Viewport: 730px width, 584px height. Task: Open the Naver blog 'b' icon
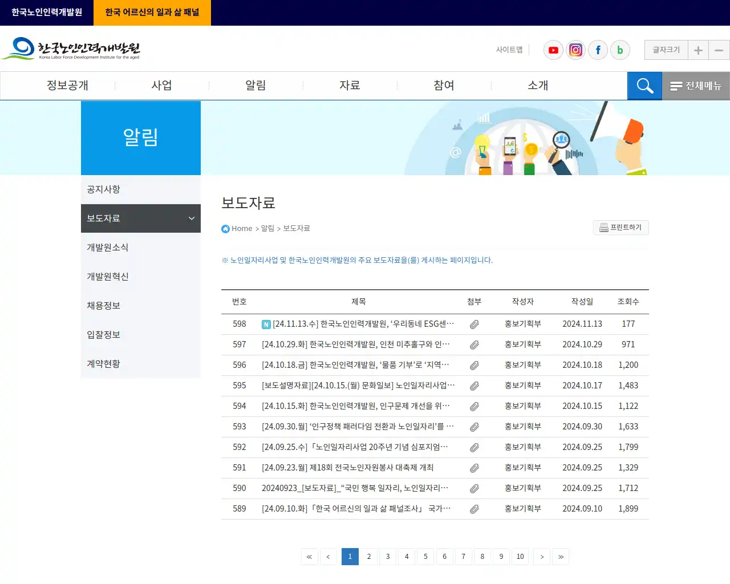[x=620, y=50]
